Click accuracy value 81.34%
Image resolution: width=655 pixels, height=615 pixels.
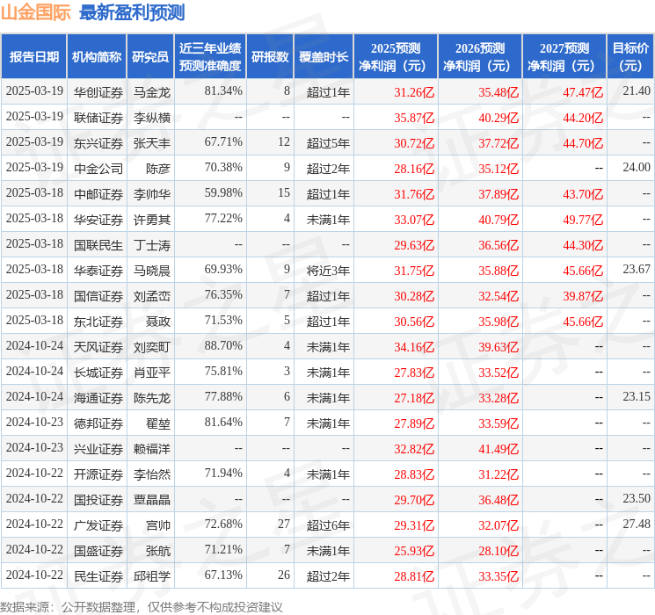223,91
